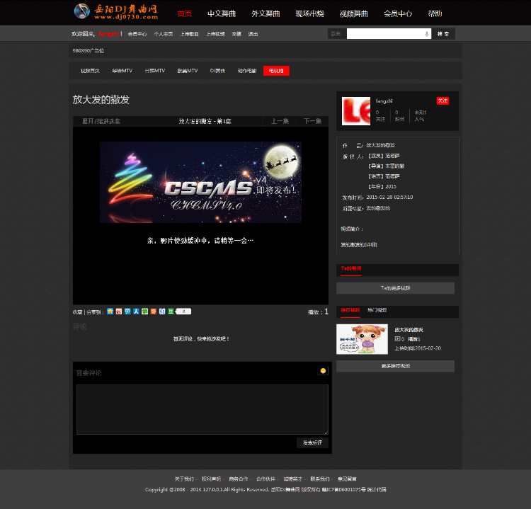Click the 搜索 search button

click(443, 34)
